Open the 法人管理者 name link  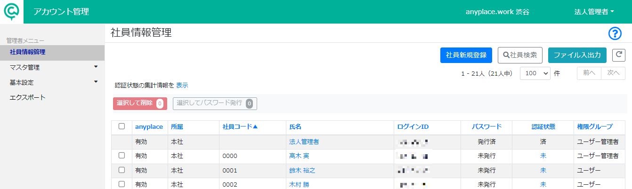point(304,142)
